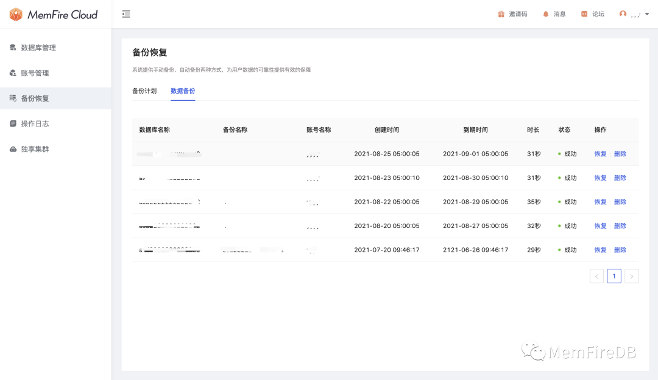Open the user account dropdown arrow
This screenshot has height=380, width=658.
pyautogui.click(x=647, y=14)
